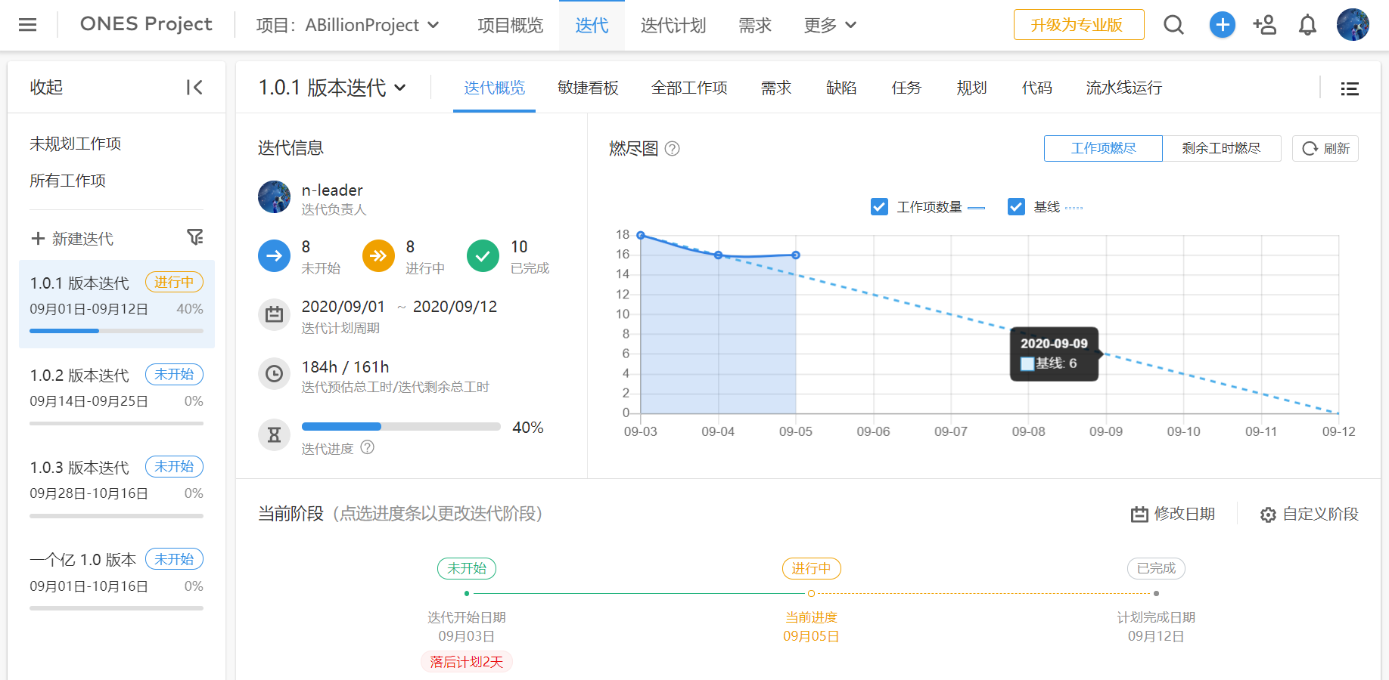This screenshot has width=1389, height=680.
Task: Click the blue plus create button
Action: [1222, 25]
